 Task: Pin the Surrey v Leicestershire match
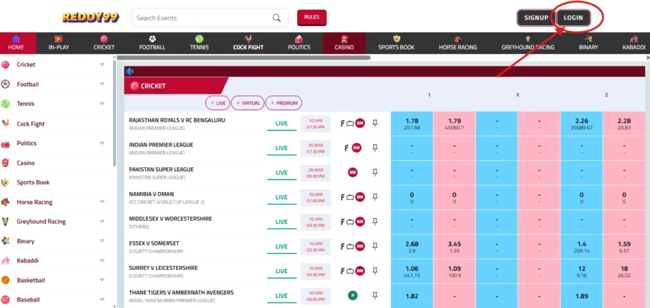375,271
